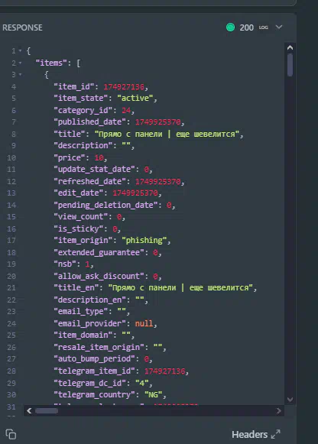
Task: Click the horizontal scrollbar right arrow
Action: point(279,410)
